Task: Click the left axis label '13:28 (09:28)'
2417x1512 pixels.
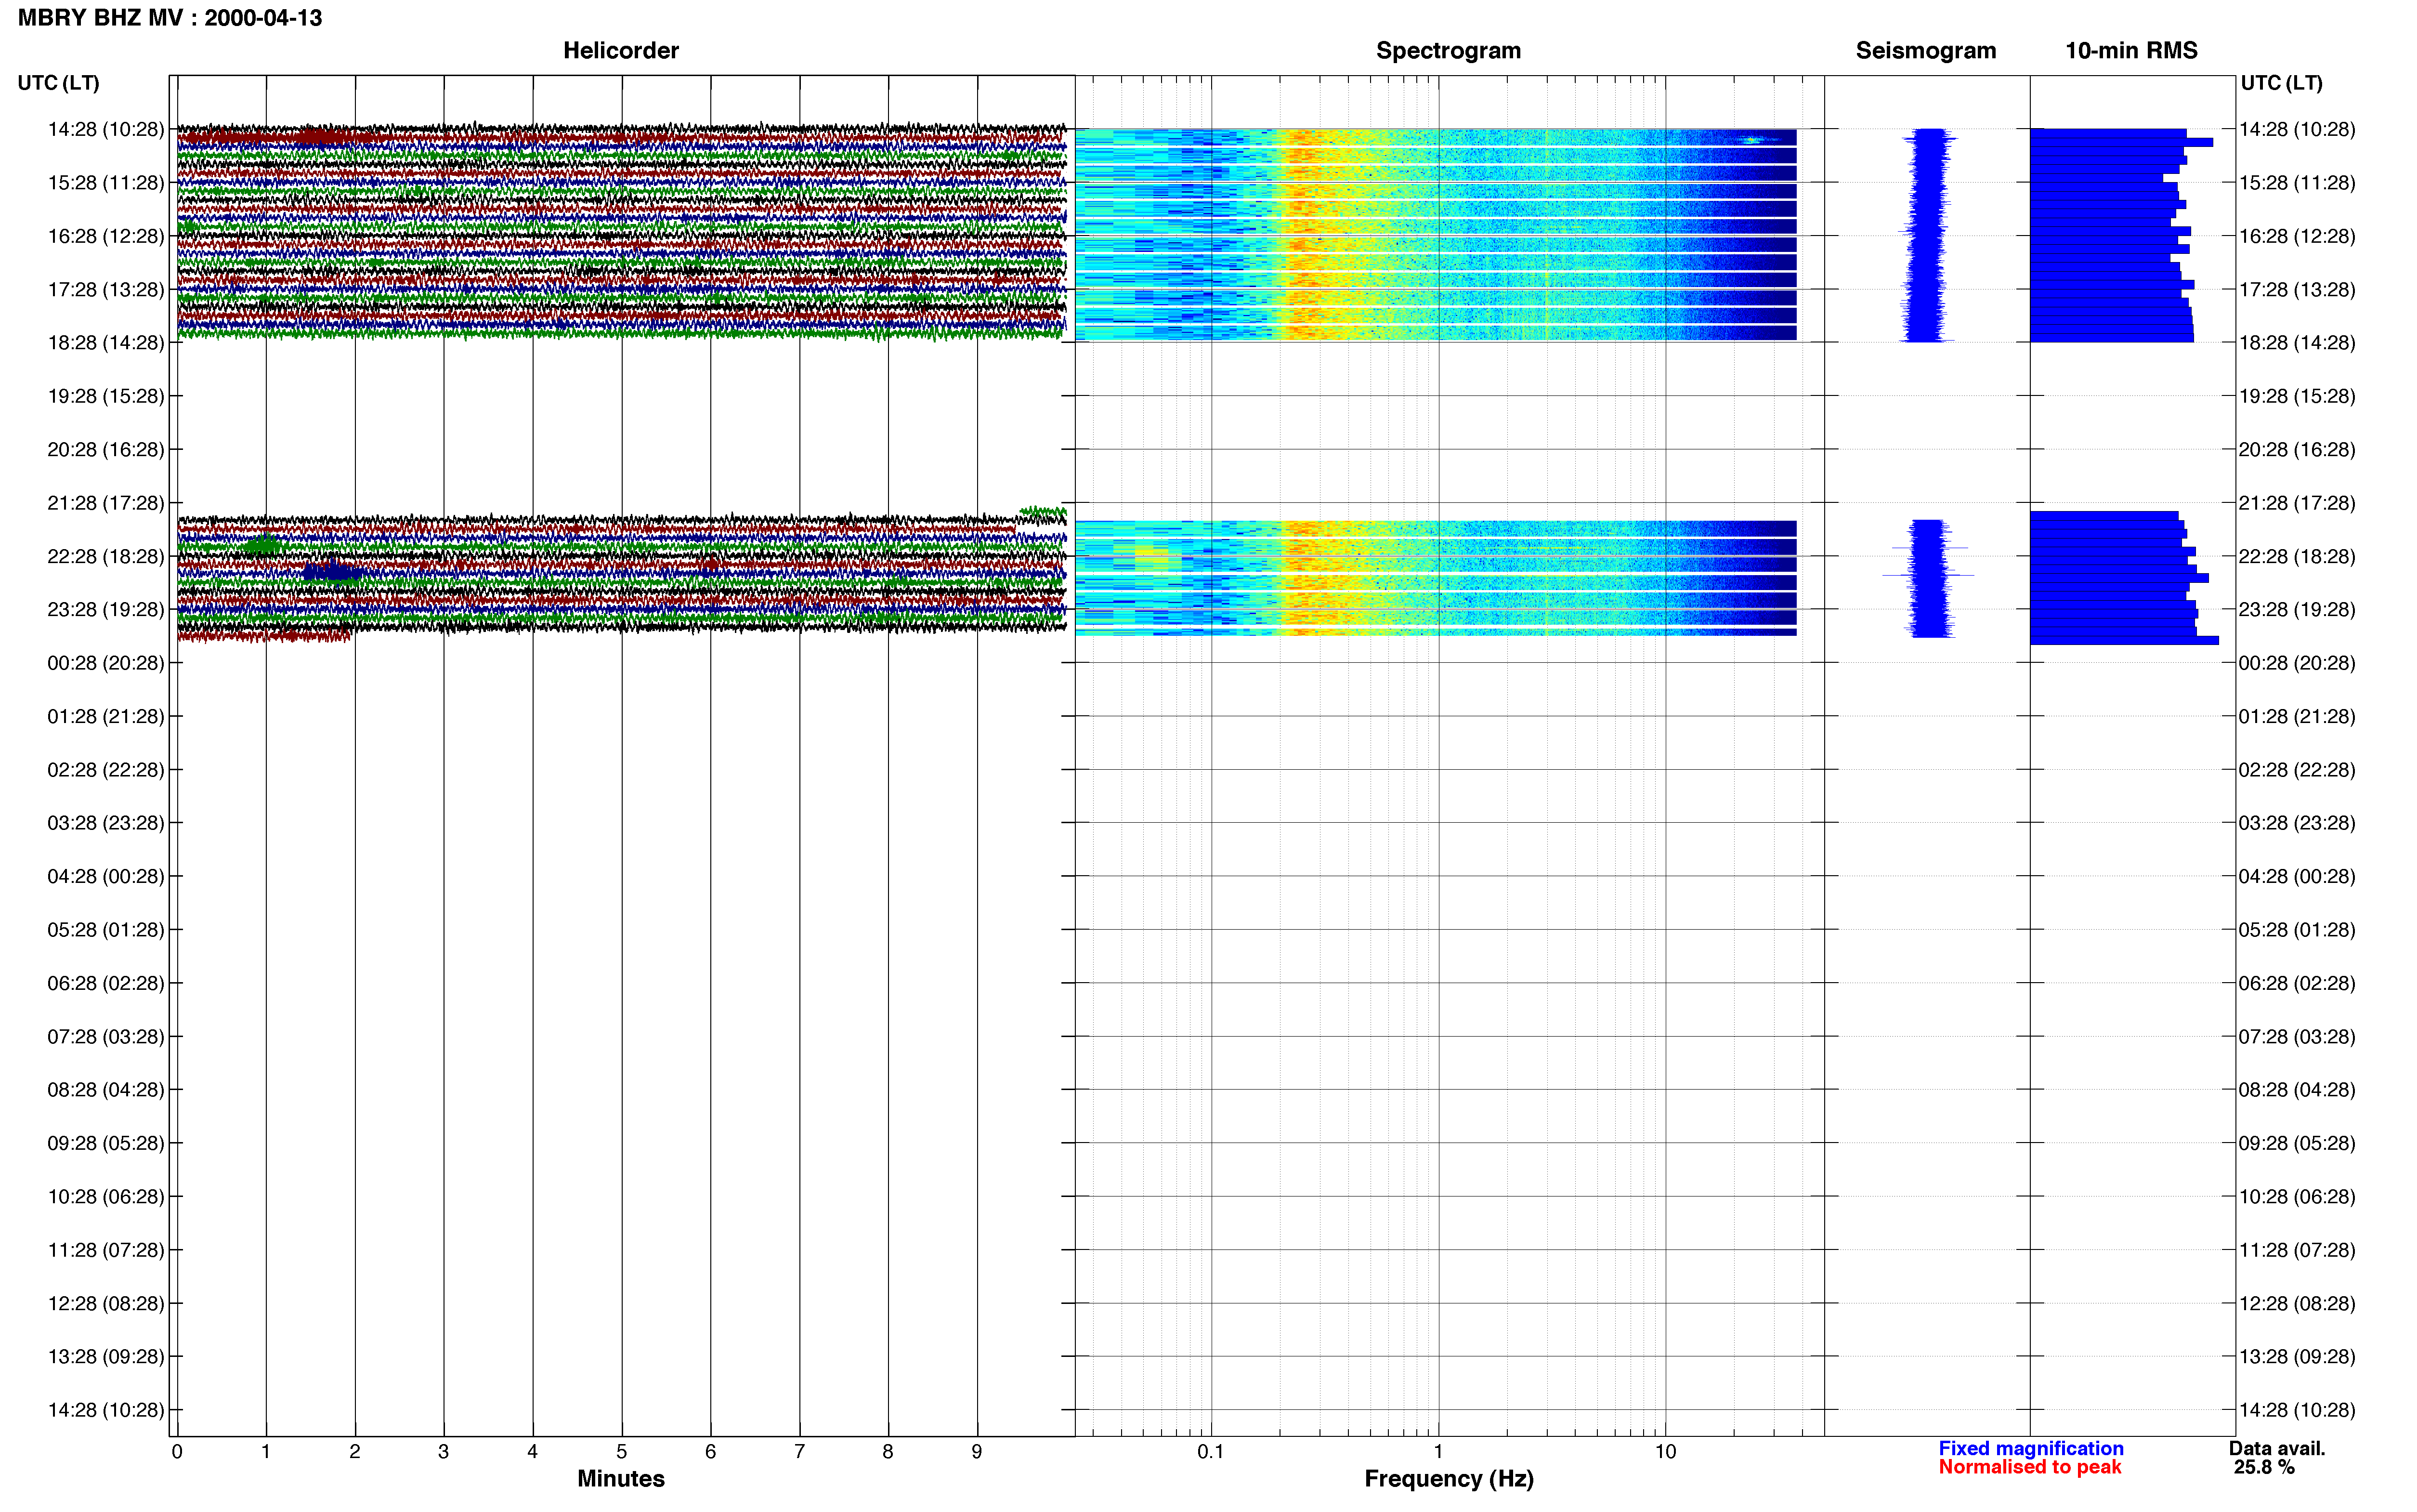Action: click(x=106, y=1357)
